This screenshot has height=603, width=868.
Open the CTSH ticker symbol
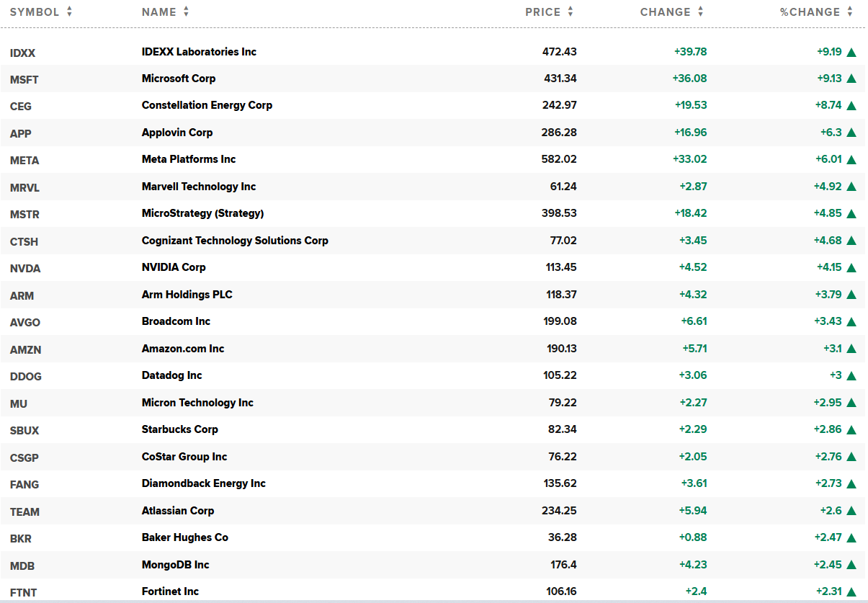click(x=24, y=241)
